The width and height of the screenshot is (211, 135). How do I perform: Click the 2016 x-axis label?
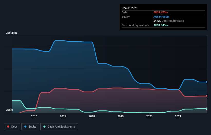[x=34, y=116]
